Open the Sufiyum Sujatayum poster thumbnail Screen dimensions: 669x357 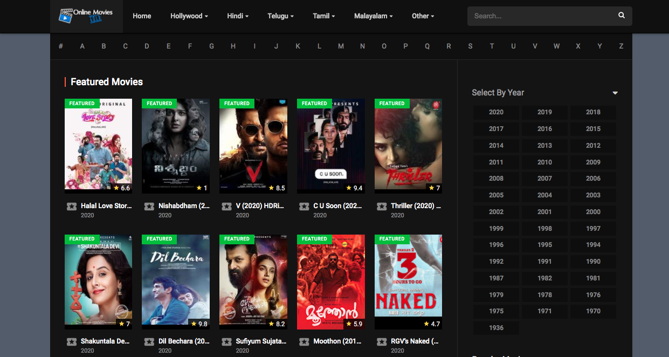click(x=253, y=282)
